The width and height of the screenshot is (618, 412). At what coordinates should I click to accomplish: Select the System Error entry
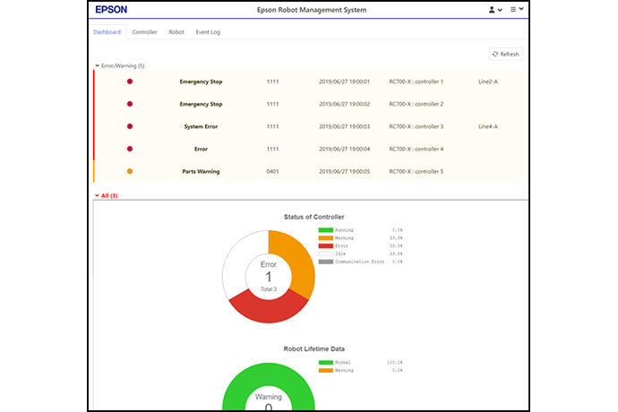[201, 126]
